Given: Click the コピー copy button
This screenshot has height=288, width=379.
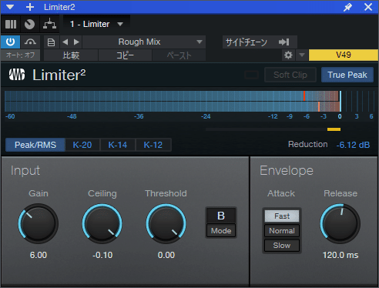Looking at the screenshot, I should pos(125,55).
